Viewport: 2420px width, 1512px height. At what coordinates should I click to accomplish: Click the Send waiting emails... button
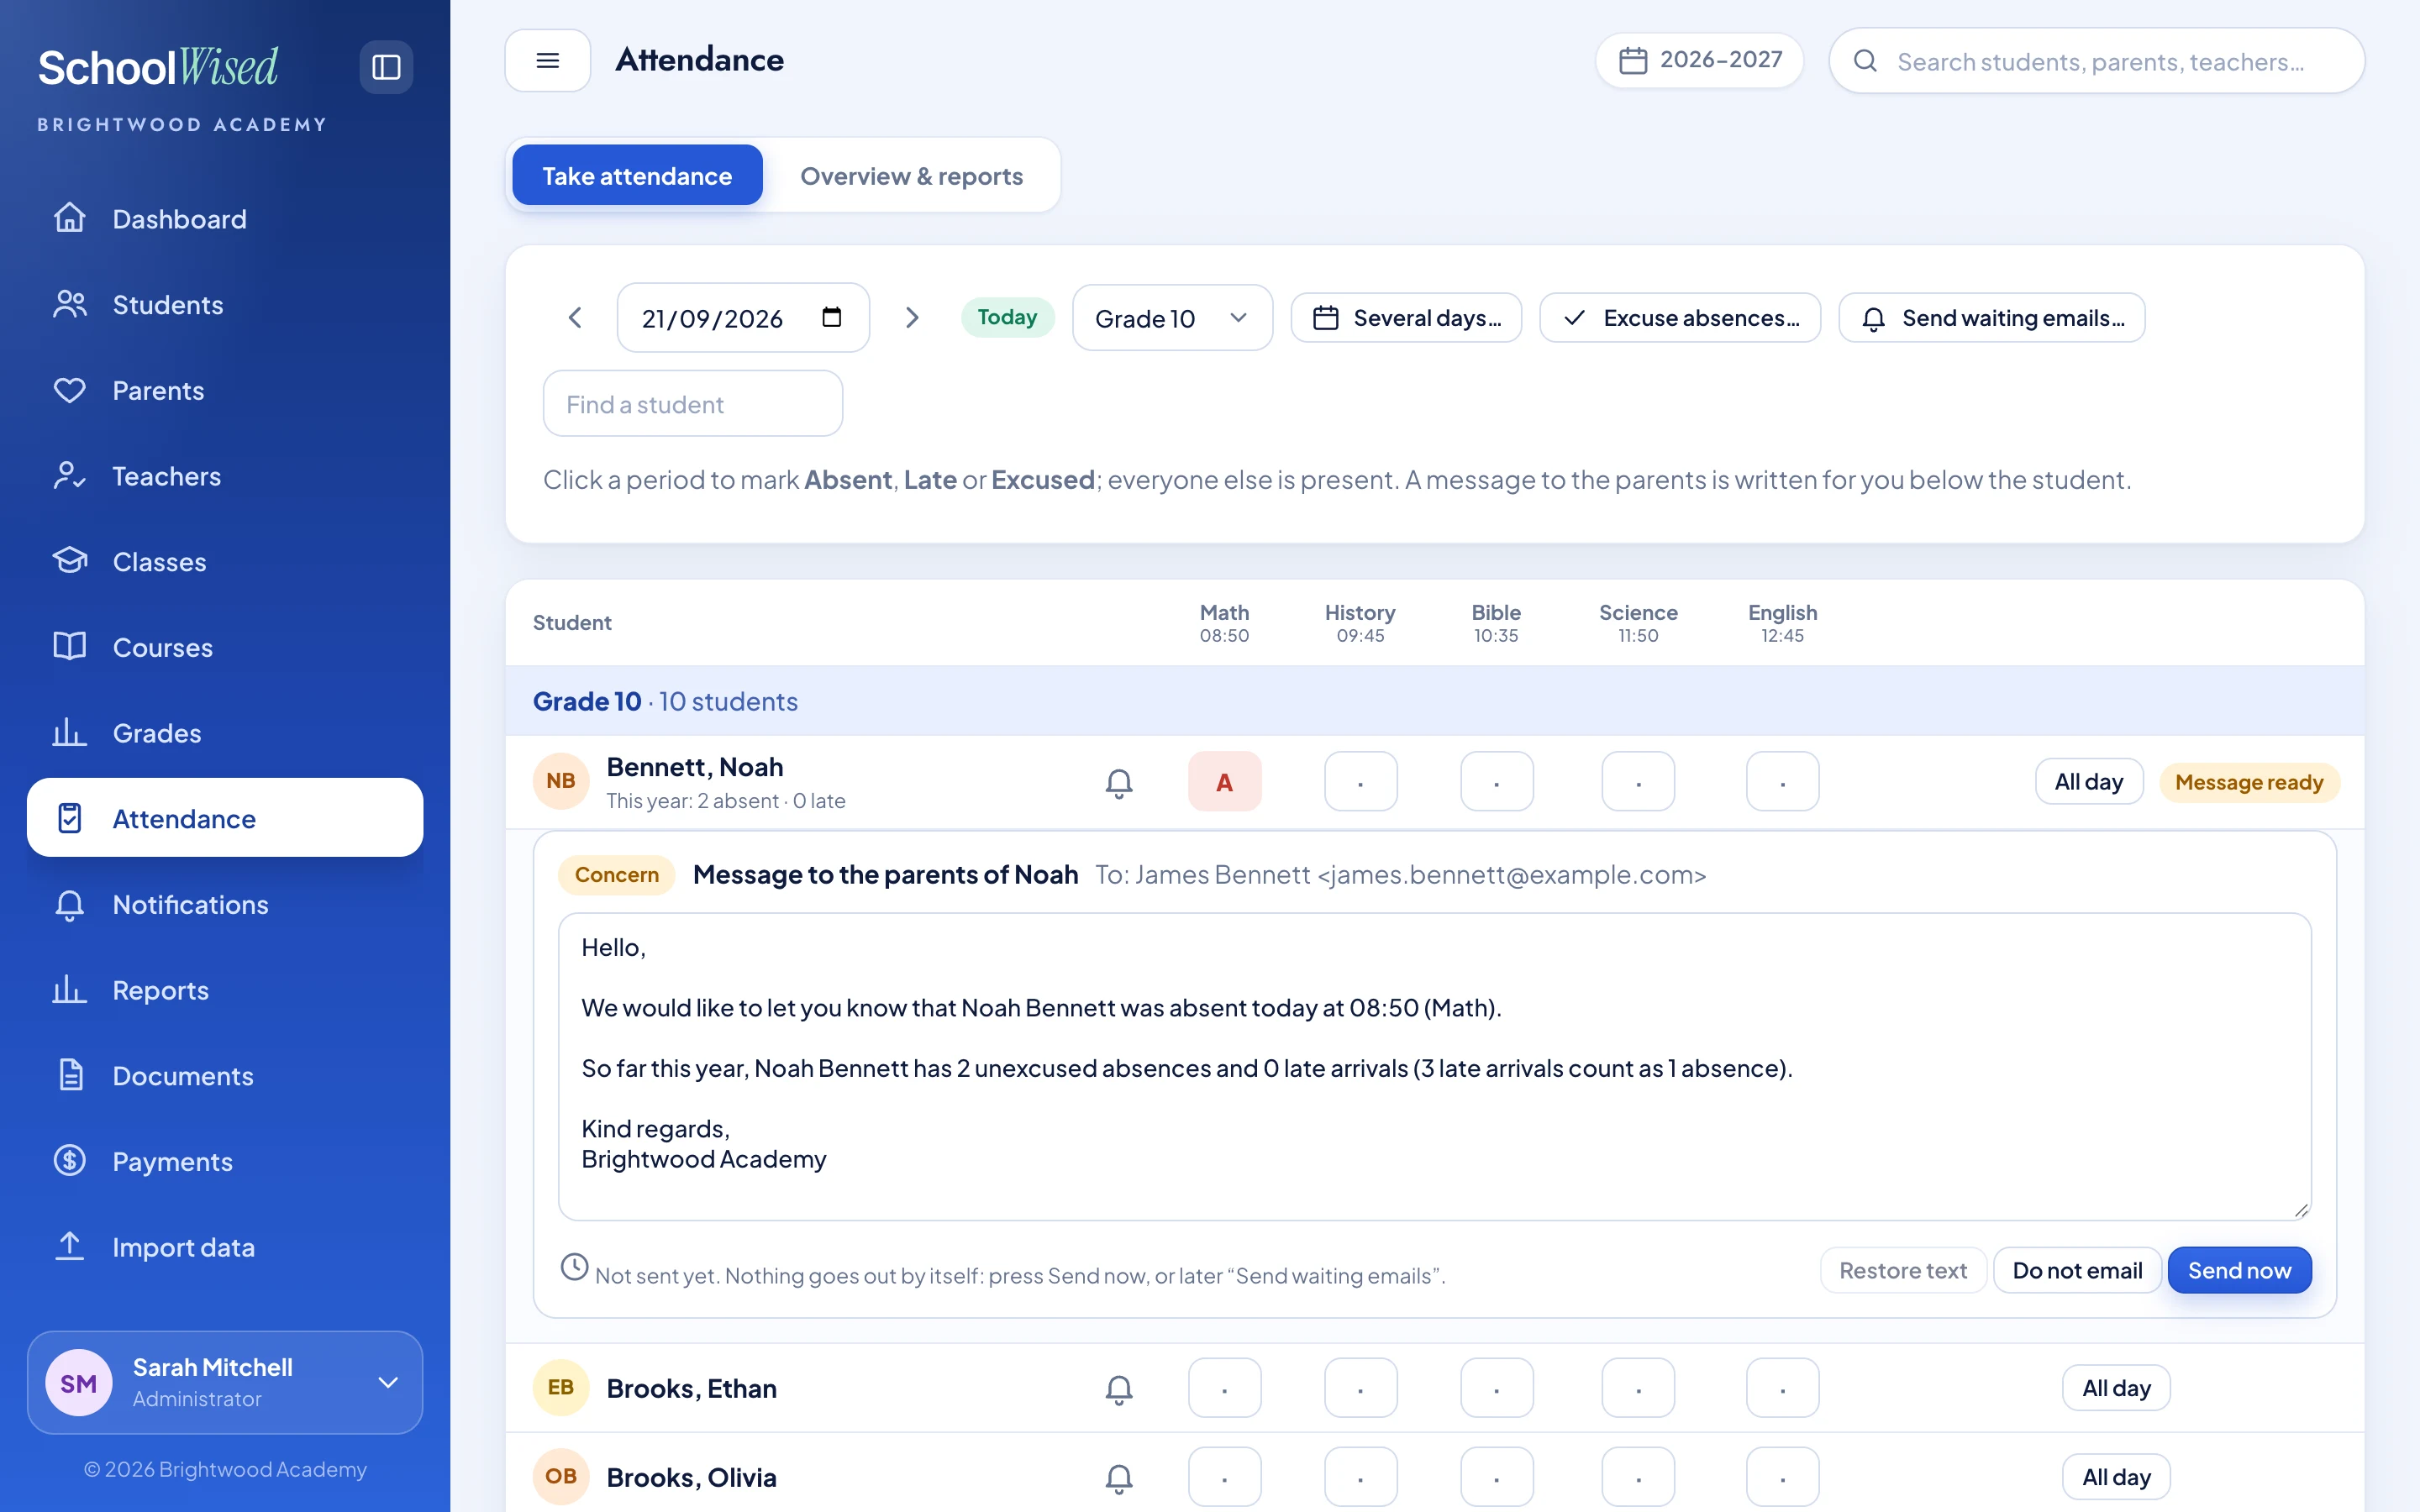pos(1992,318)
